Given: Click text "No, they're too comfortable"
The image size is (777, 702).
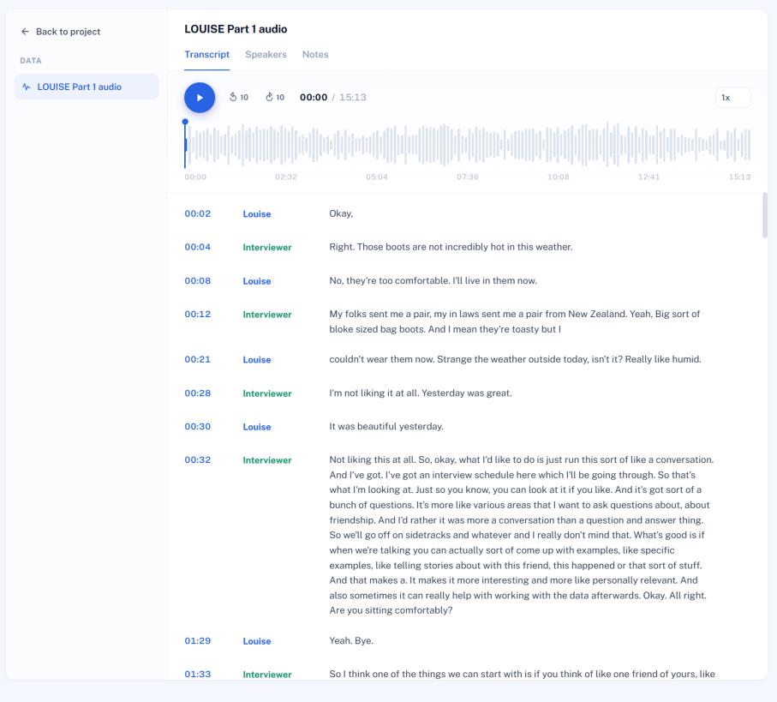Looking at the screenshot, I should pos(390,280).
